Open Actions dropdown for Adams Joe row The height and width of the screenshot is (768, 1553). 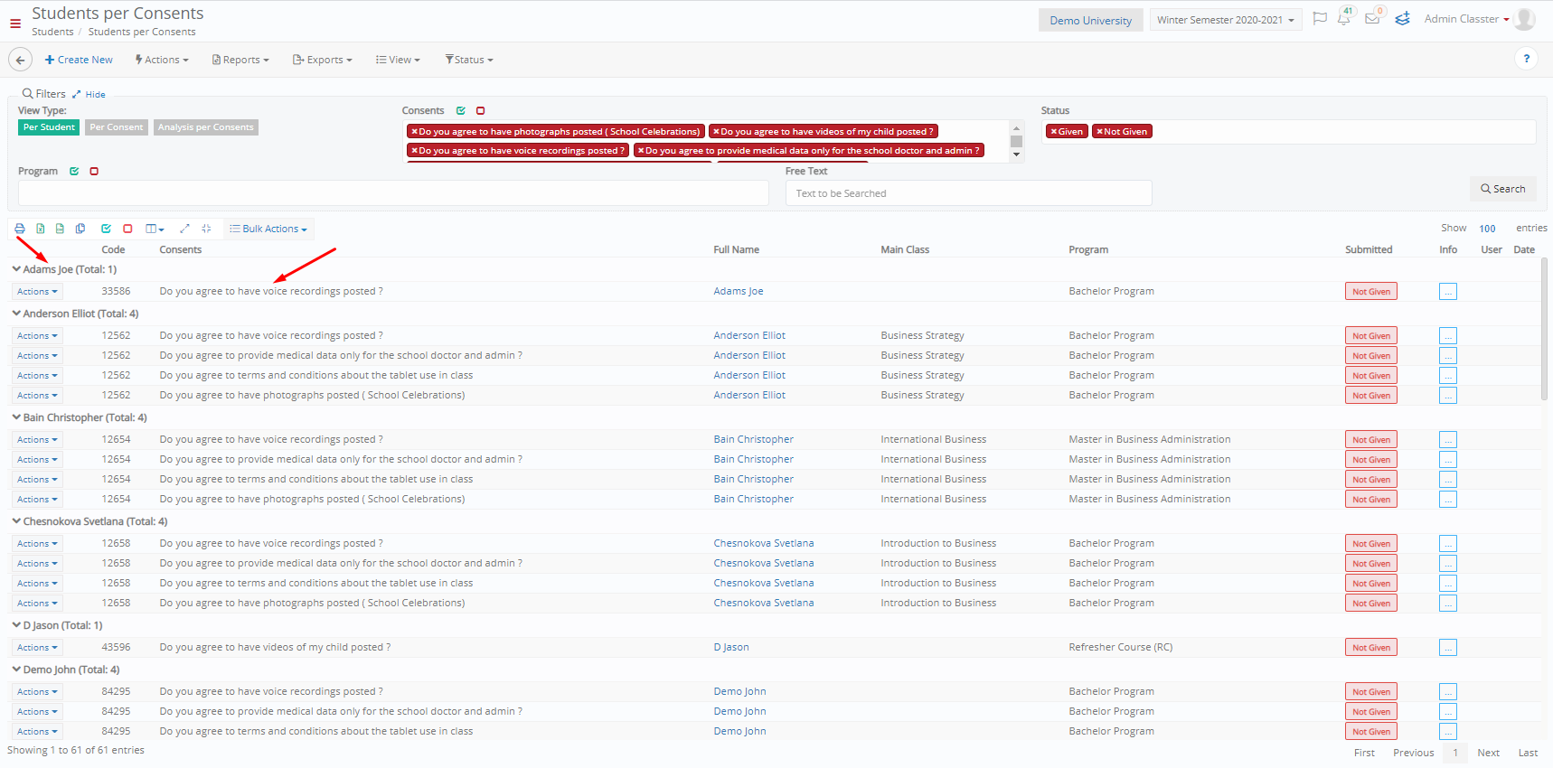coord(37,292)
